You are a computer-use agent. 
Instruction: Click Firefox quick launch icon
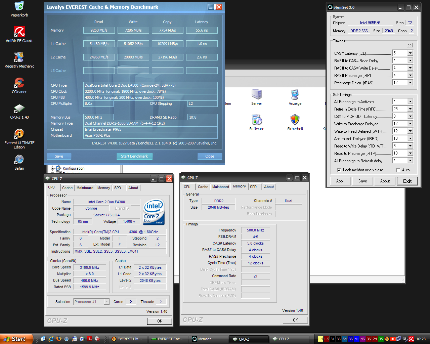[59, 339]
